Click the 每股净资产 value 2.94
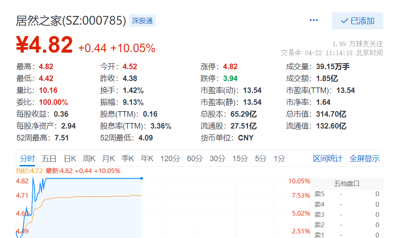This screenshot has height=238, width=399. 68,126
